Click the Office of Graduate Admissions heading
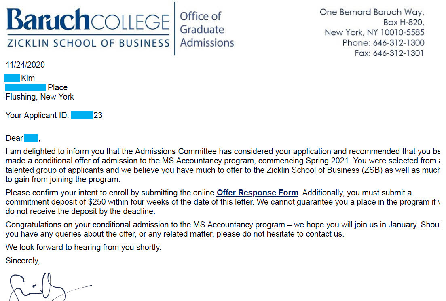This screenshot has height=301, width=446. (x=207, y=29)
